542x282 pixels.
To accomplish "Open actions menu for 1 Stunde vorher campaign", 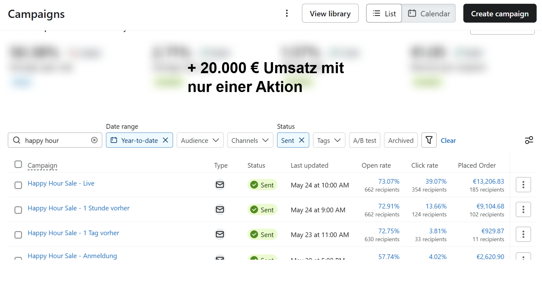I will click(523, 209).
